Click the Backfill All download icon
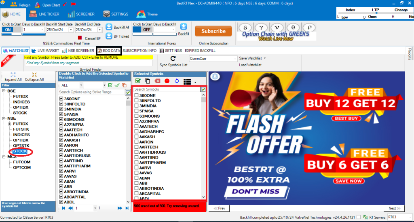The image size is (414, 222). (109, 27)
